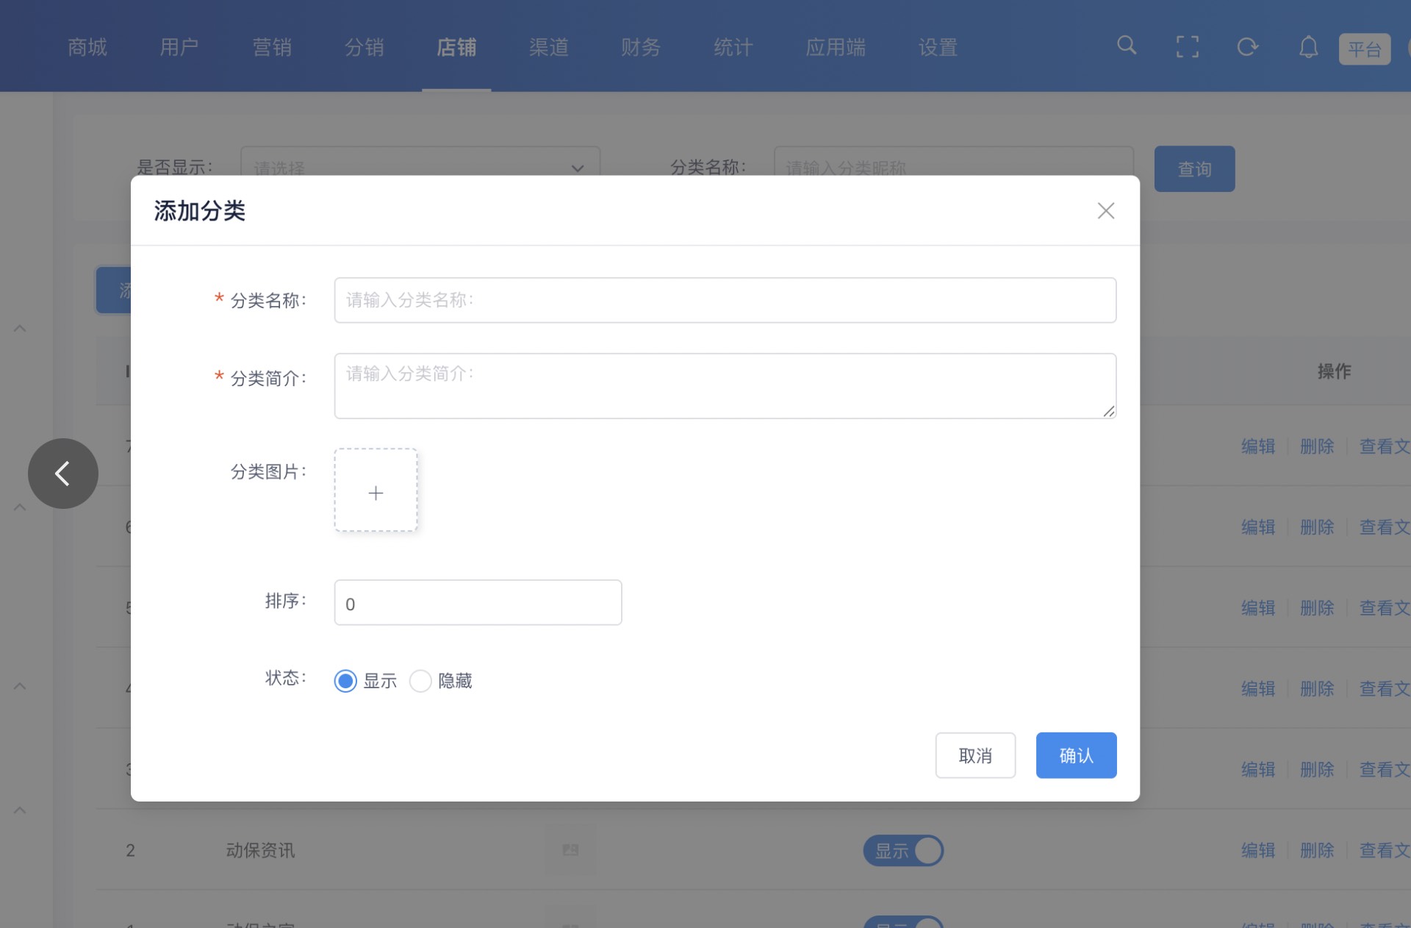This screenshot has height=928, width=1411.
Task: Click the 排序 number field
Action: click(x=478, y=603)
